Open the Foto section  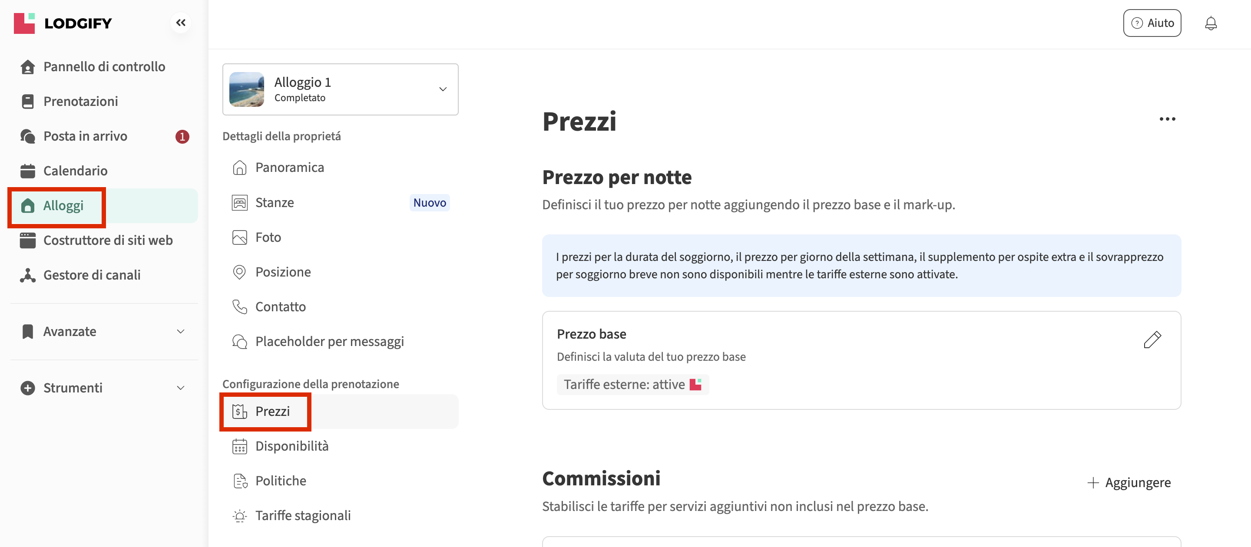click(268, 237)
